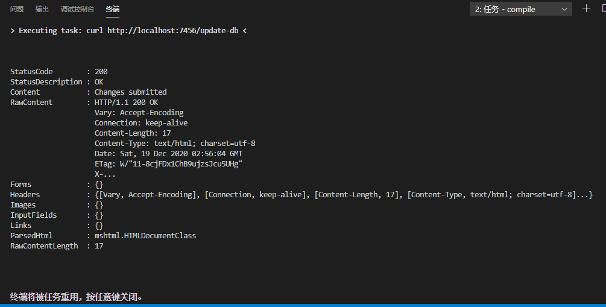Open the 调试控制台 tab
This screenshot has width=606, height=307.
[x=77, y=9]
